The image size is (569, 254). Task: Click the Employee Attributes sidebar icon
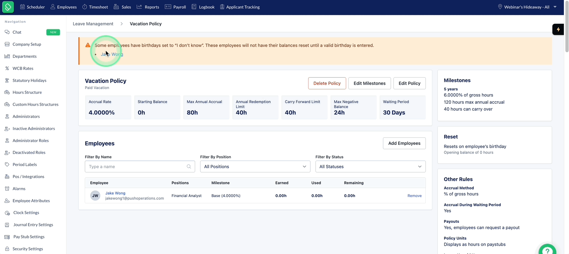(7, 201)
